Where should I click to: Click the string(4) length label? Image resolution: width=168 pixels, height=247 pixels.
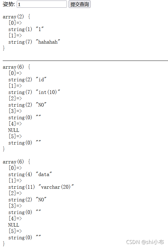(x=20, y=174)
